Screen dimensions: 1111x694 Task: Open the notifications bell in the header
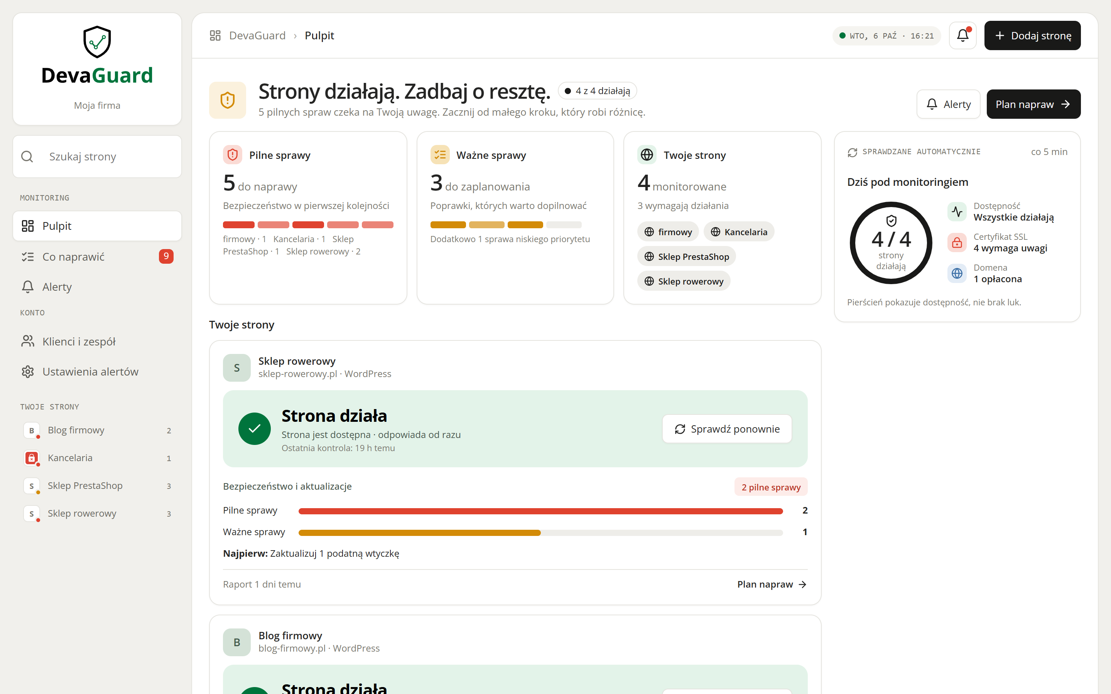point(962,35)
